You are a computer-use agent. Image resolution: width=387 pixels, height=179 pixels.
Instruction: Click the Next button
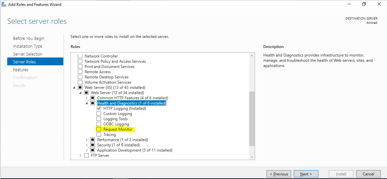click(x=306, y=174)
